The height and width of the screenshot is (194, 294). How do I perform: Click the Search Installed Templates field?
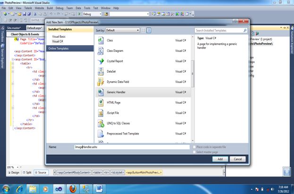[x=221, y=30]
